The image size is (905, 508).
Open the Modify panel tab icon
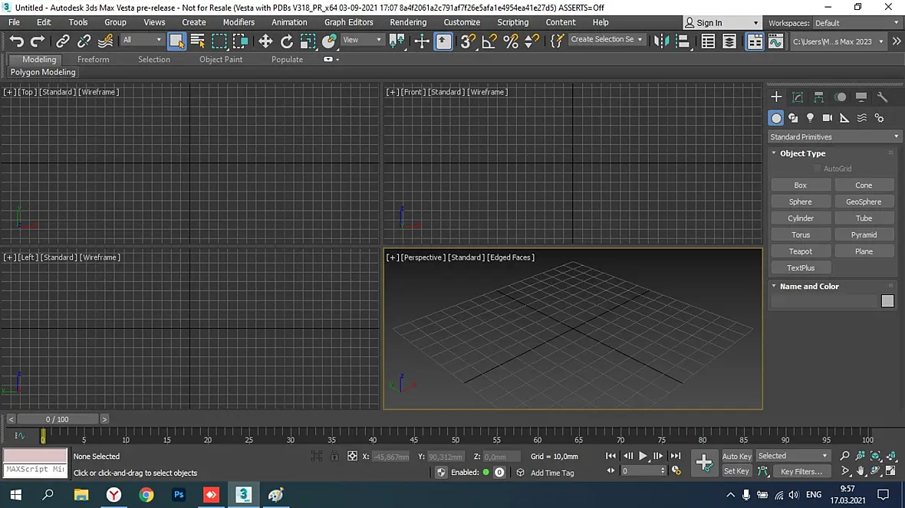tap(798, 97)
